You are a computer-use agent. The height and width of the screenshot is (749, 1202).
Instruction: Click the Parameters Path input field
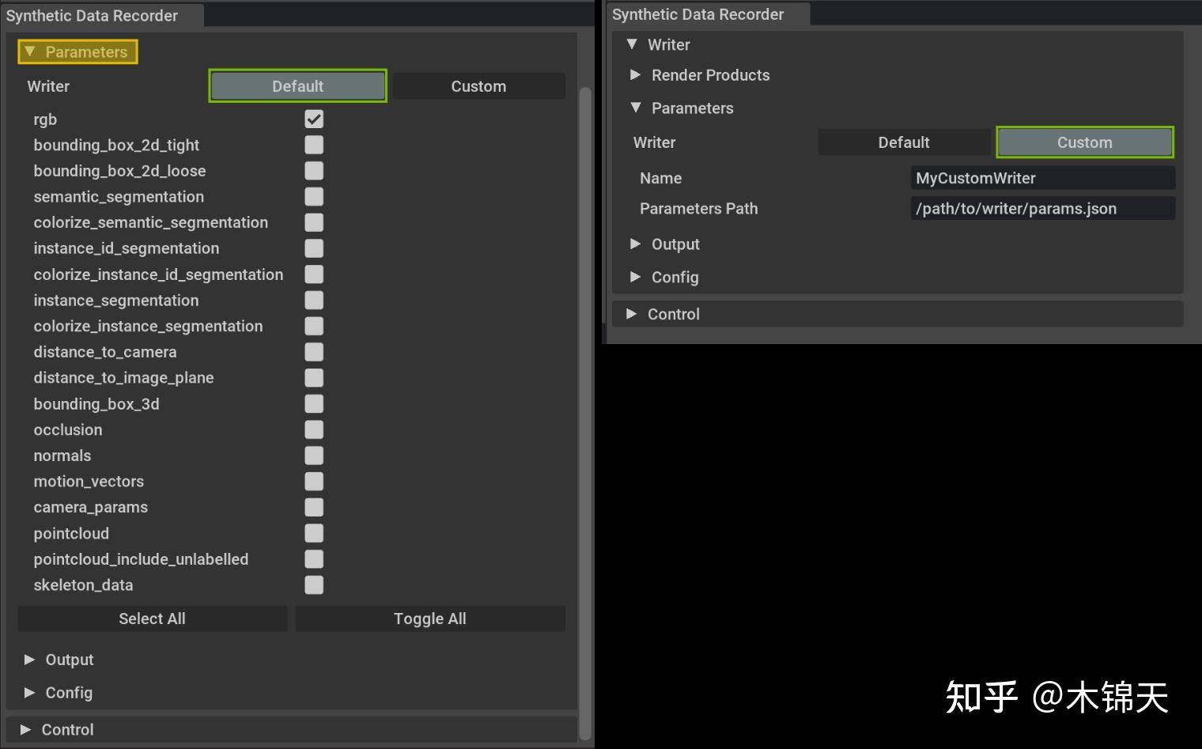1042,208
